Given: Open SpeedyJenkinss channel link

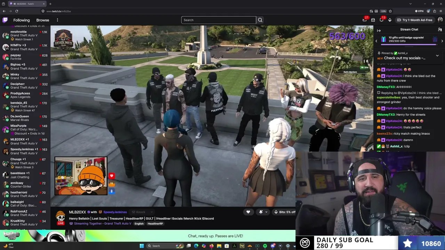Looking at the screenshot, I should [115, 212].
